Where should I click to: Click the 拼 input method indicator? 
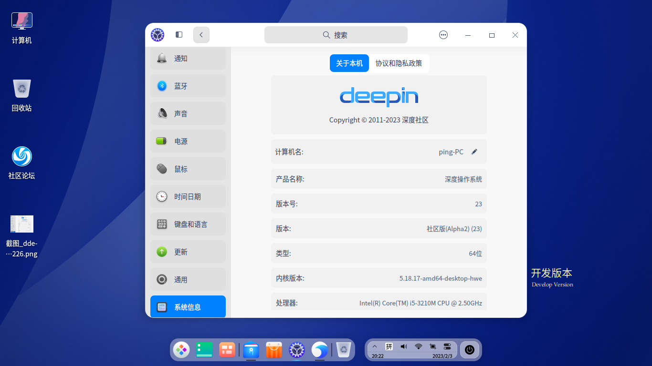388,346
